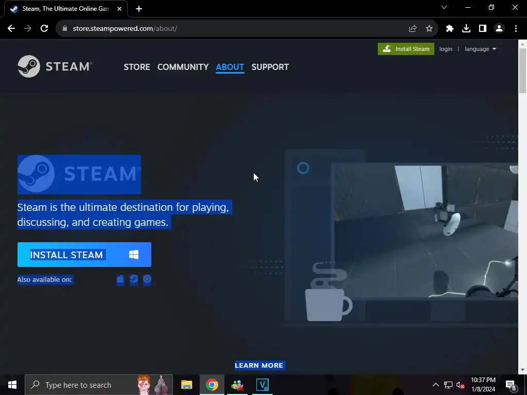The image size is (527, 395).
Task: Open the tab search chevron
Action: [444, 7]
